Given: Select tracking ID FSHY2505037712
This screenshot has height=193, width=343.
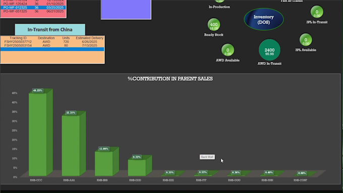Looking at the screenshot, I should click(18, 41).
